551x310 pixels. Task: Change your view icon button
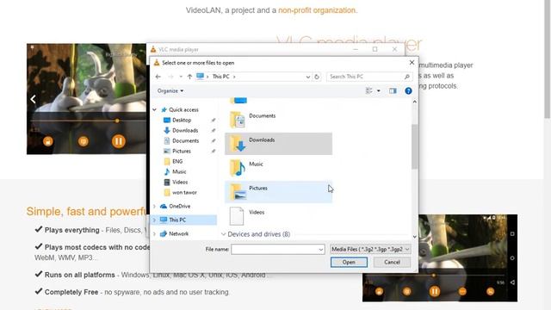(x=369, y=90)
